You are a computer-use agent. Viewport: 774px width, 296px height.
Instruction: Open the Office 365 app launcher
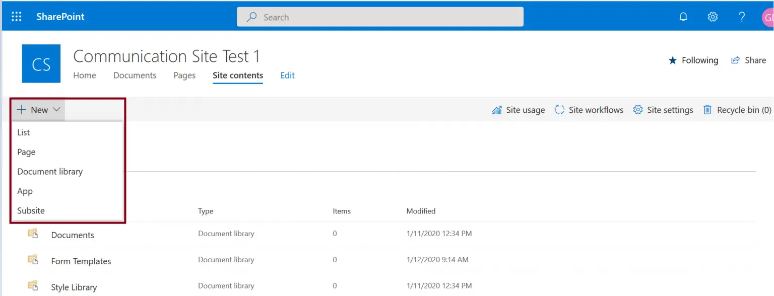(x=17, y=16)
